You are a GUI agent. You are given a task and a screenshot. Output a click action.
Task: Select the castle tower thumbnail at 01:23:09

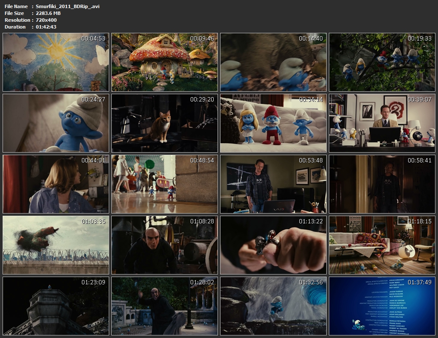click(x=56, y=306)
